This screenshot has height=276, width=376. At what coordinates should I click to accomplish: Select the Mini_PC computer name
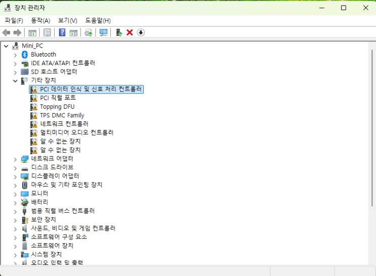[32, 46]
